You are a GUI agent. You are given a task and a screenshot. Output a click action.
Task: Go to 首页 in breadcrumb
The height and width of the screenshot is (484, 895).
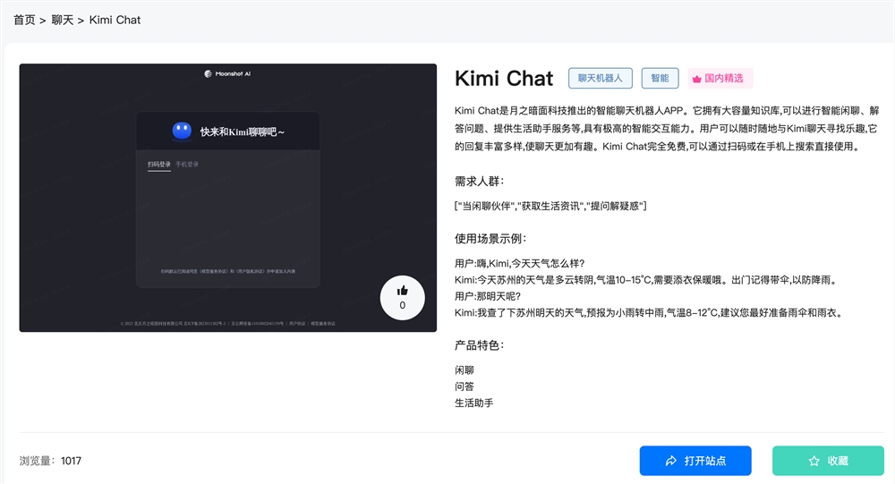click(x=24, y=20)
